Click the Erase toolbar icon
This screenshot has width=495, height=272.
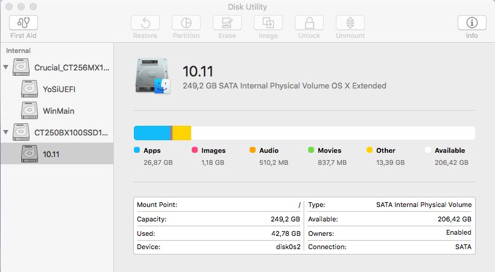coord(227,23)
